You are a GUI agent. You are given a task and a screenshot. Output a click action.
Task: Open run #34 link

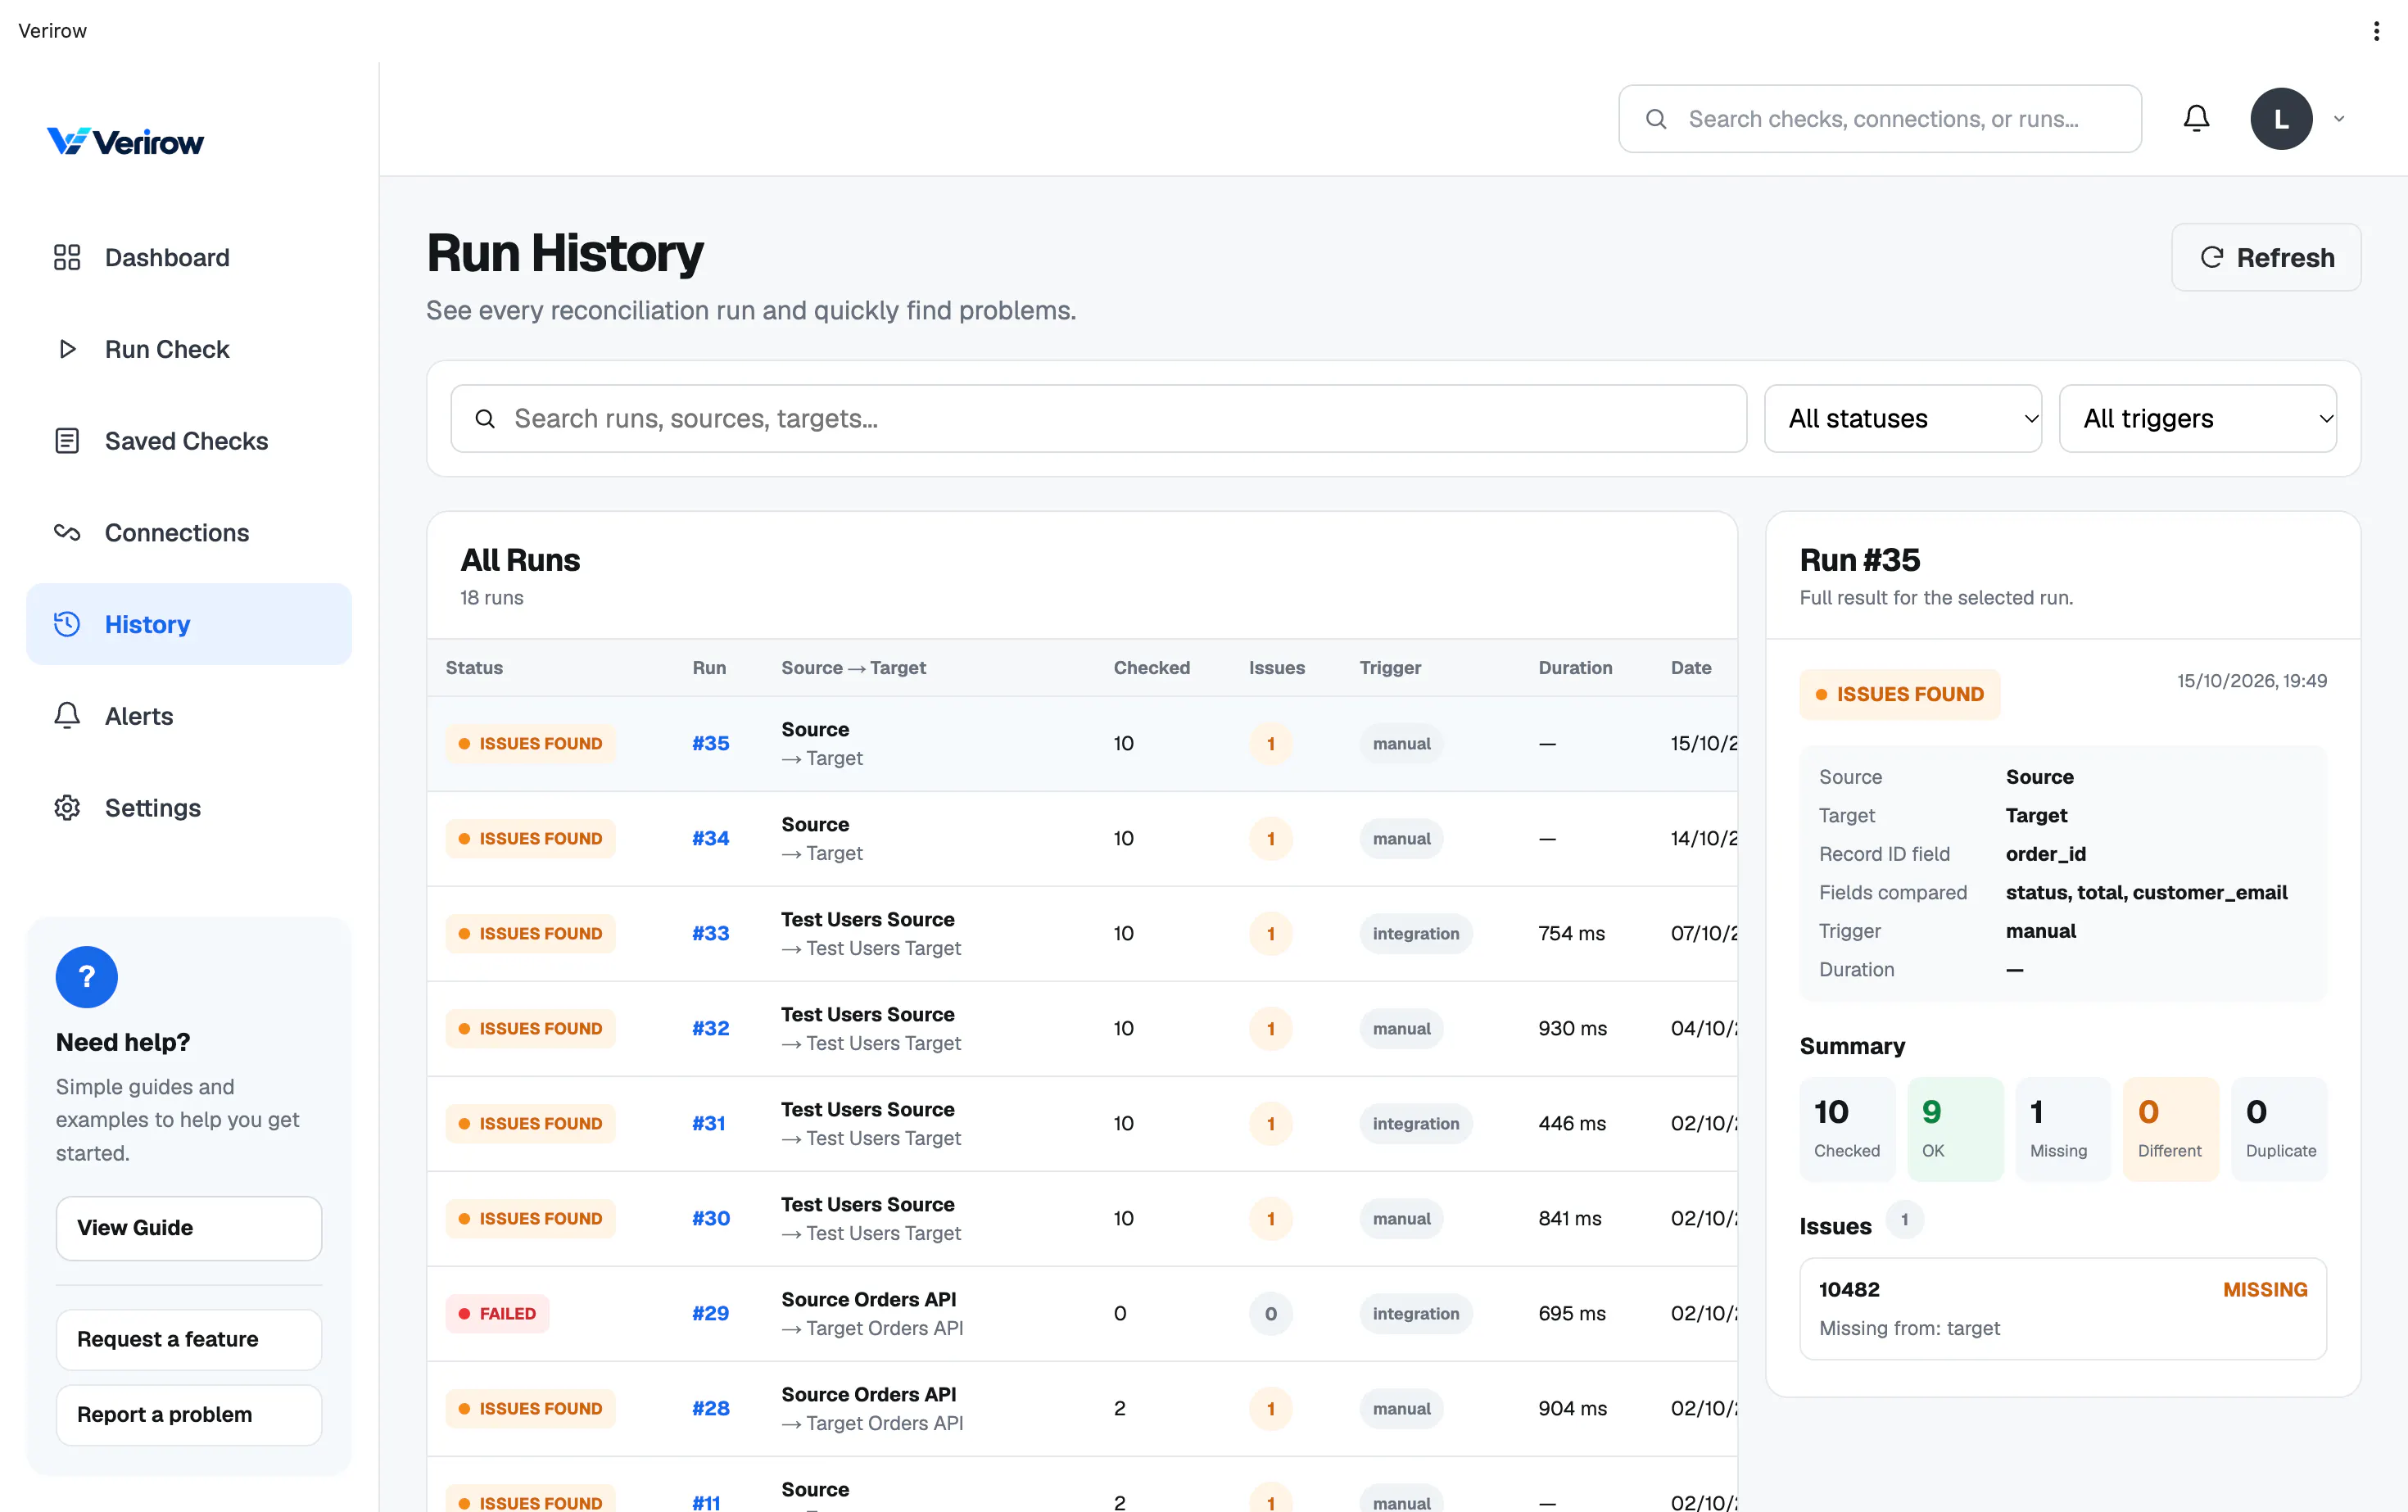pyautogui.click(x=711, y=838)
